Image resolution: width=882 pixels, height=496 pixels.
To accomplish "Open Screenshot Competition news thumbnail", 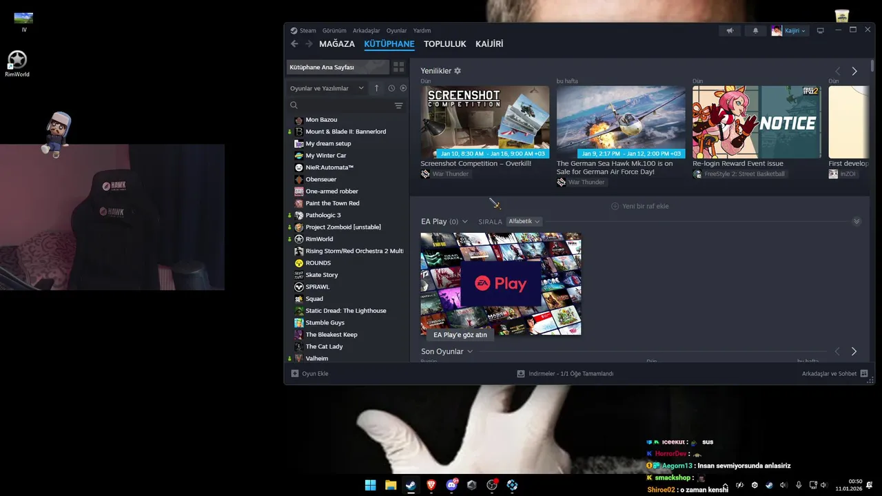I will click(x=485, y=122).
